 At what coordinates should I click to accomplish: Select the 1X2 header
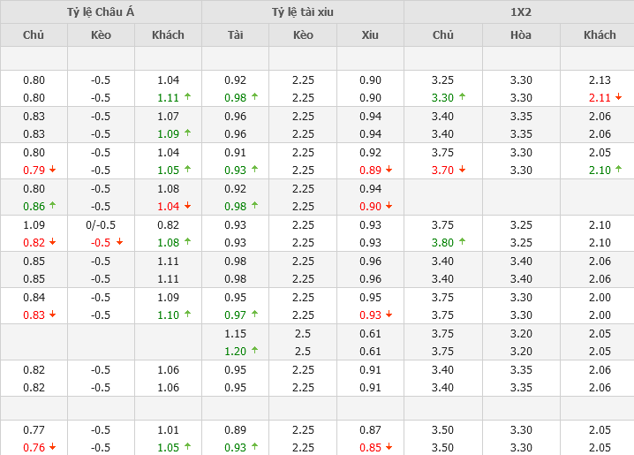coord(520,12)
